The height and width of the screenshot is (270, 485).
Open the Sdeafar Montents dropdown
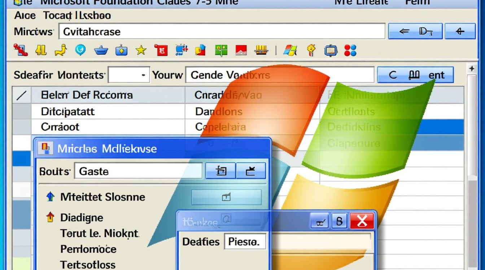pyautogui.click(x=129, y=75)
